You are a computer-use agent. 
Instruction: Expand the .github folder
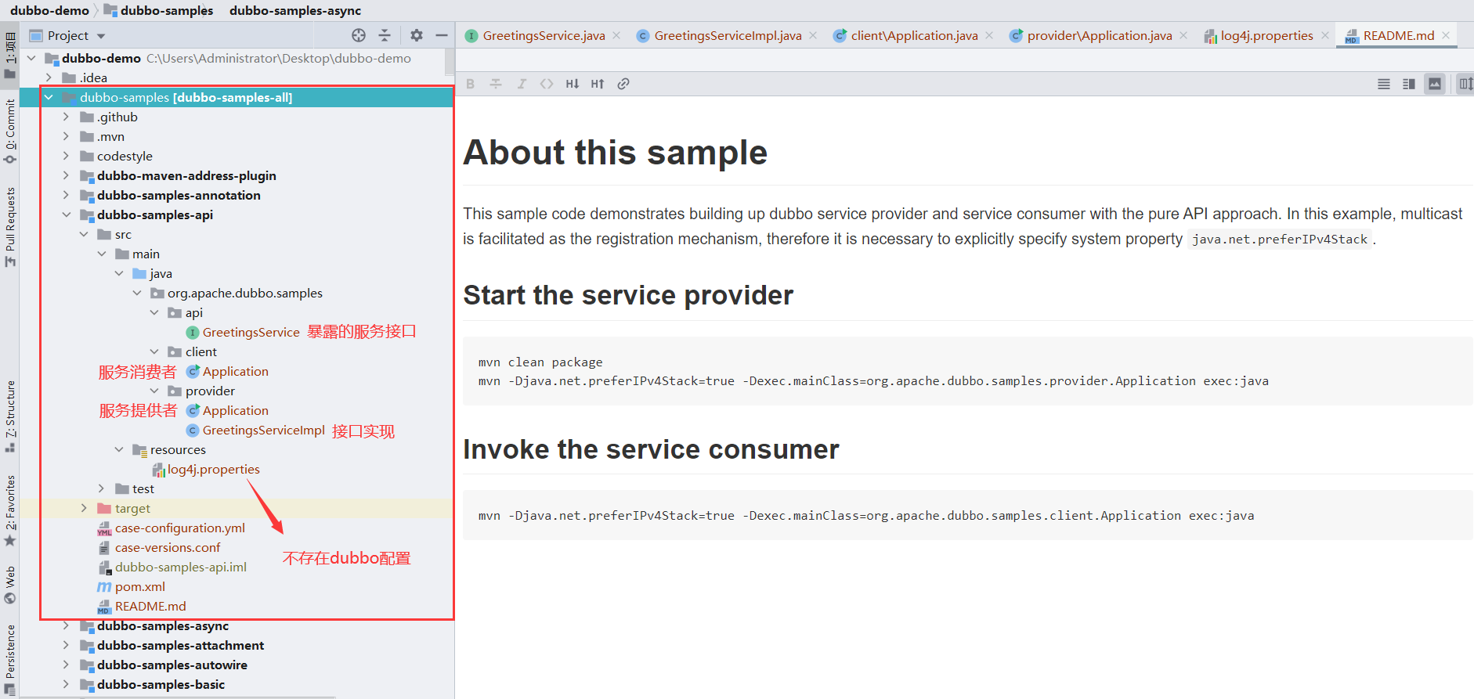click(67, 117)
